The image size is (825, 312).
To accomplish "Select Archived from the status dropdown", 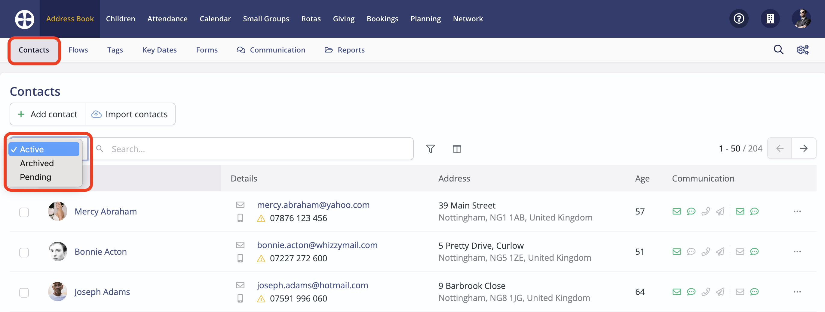I will pos(37,163).
